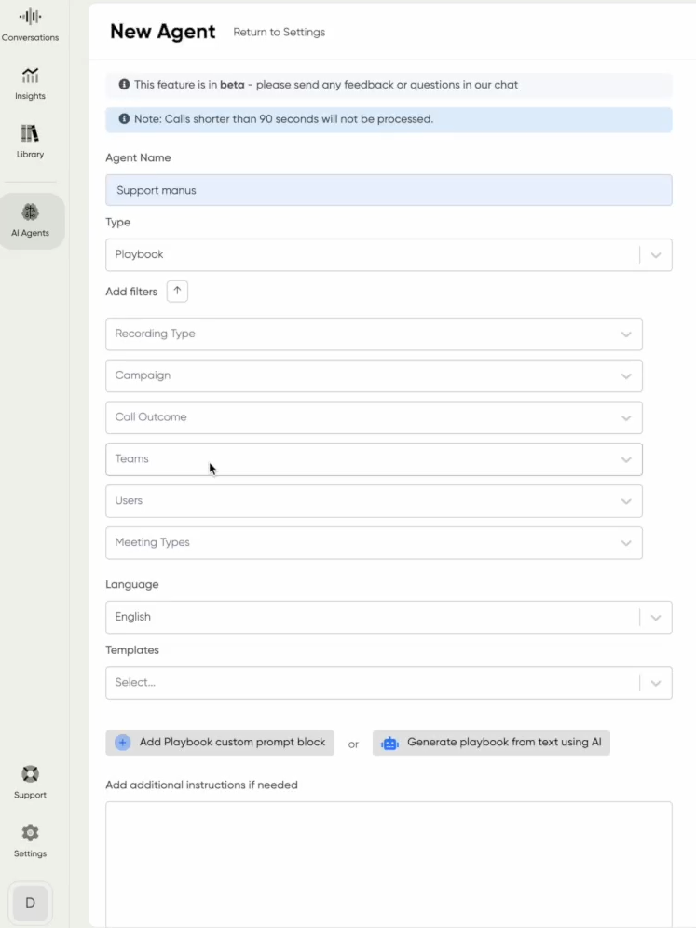Screen dimensions: 696x928
Task: Click the additional instructions text area
Action: point(388,862)
